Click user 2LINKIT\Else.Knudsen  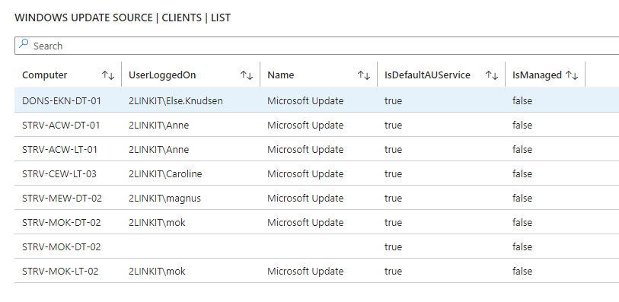[x=176, y=101]
